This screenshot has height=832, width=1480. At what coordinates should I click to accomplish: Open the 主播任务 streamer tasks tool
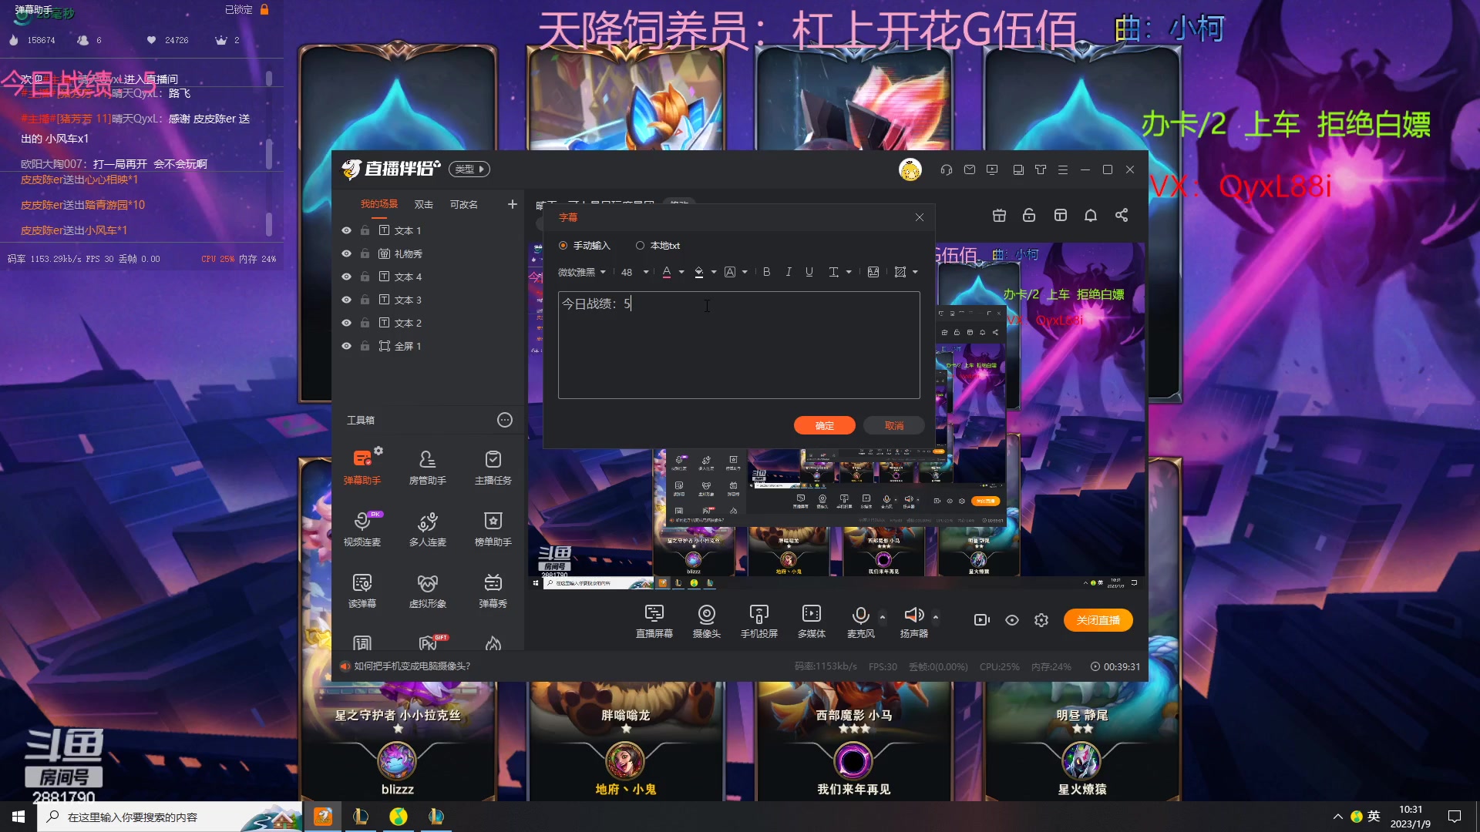coord(493,467)
